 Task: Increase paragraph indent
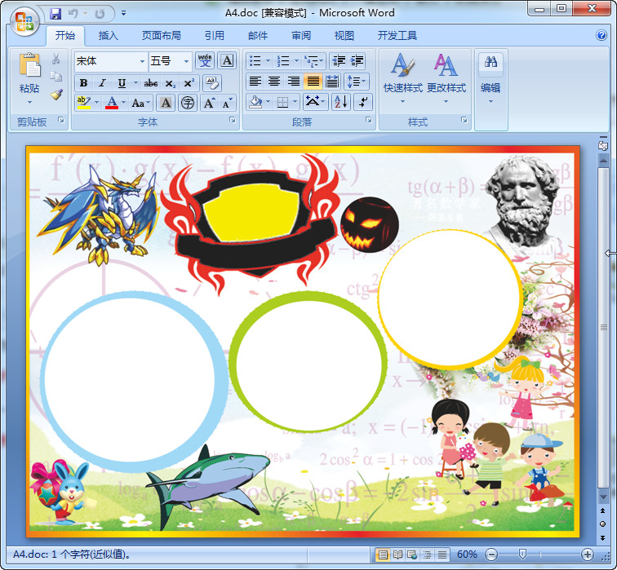pos(357,61)
